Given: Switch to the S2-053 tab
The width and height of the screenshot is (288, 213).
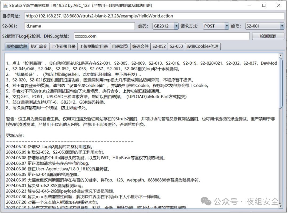Looking at the screenshot, I should (x=176, y=46).
